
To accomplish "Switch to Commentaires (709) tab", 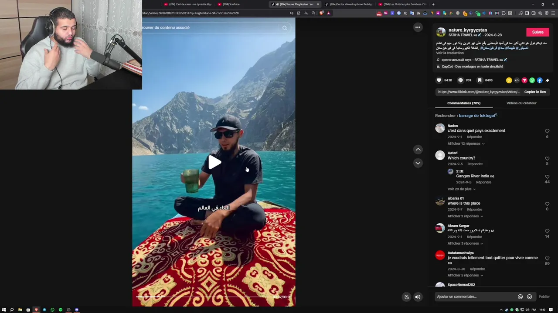I will [x=464, y=103].
